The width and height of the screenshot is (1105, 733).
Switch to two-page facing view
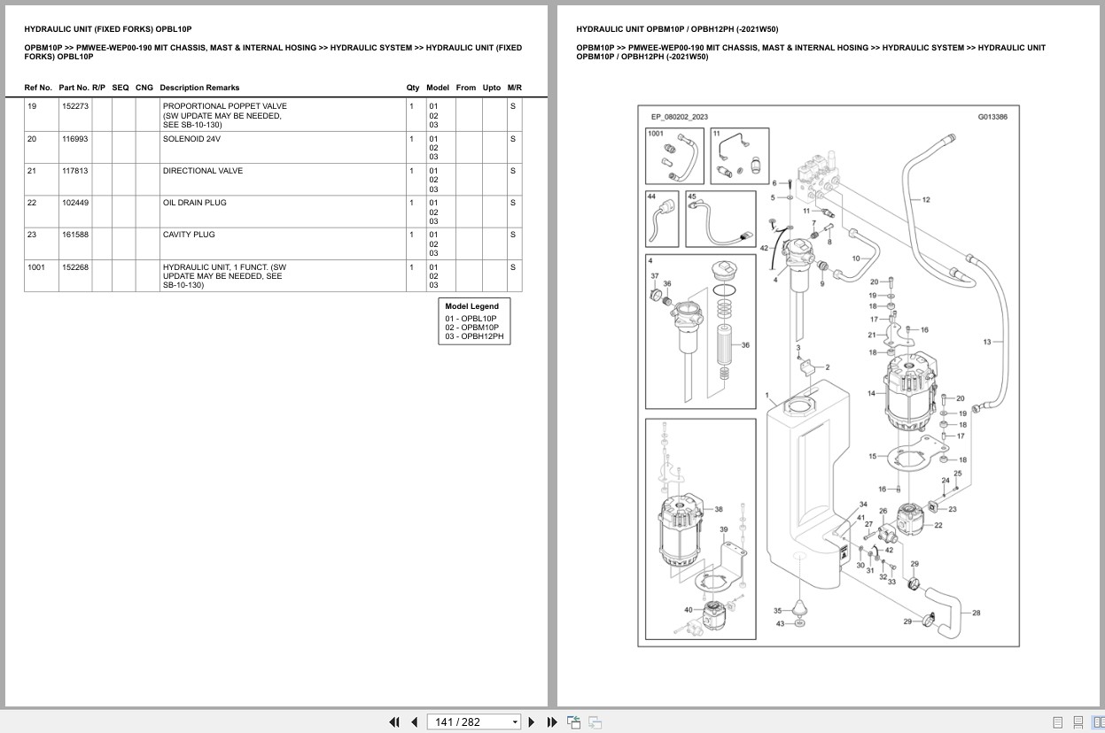1097,722
